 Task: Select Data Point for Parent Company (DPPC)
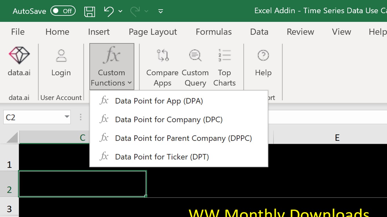point(179,138)
